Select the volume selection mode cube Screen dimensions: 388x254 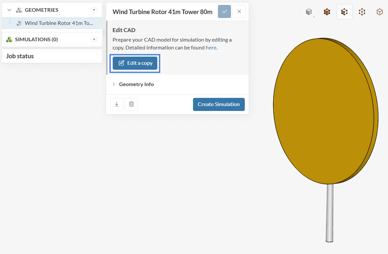tap(327, 12)
